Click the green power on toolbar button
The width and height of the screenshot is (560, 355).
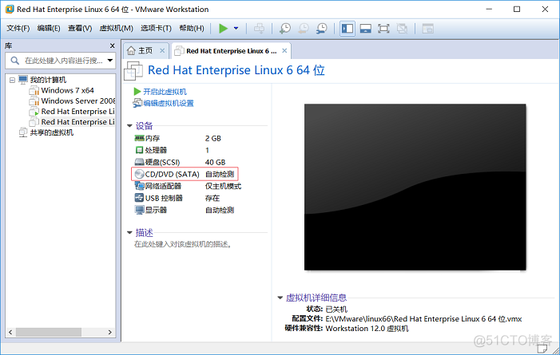tap(224, 28)
